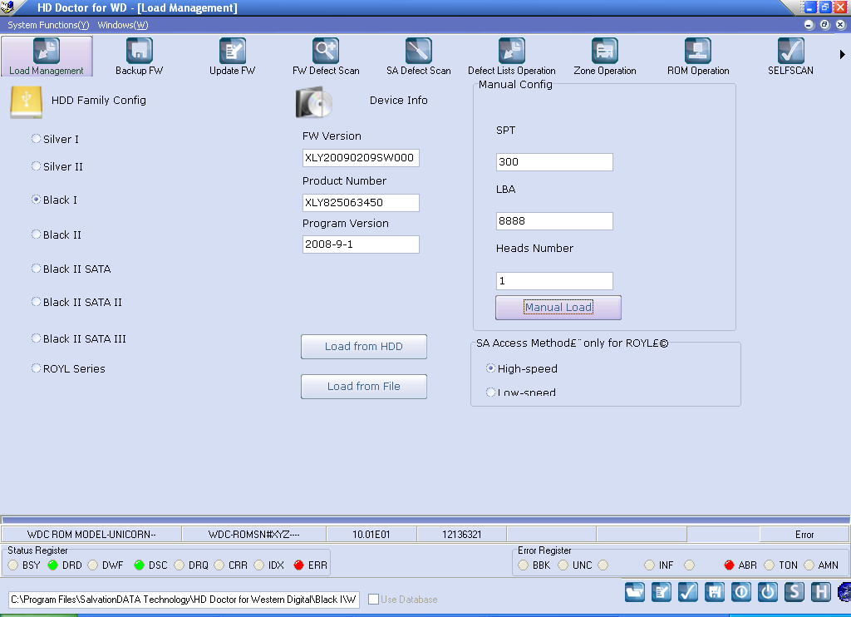Viewport: 851px width, 617px height.
Task: Minimize the inner Load Management window
Action: tap(809, 25)
